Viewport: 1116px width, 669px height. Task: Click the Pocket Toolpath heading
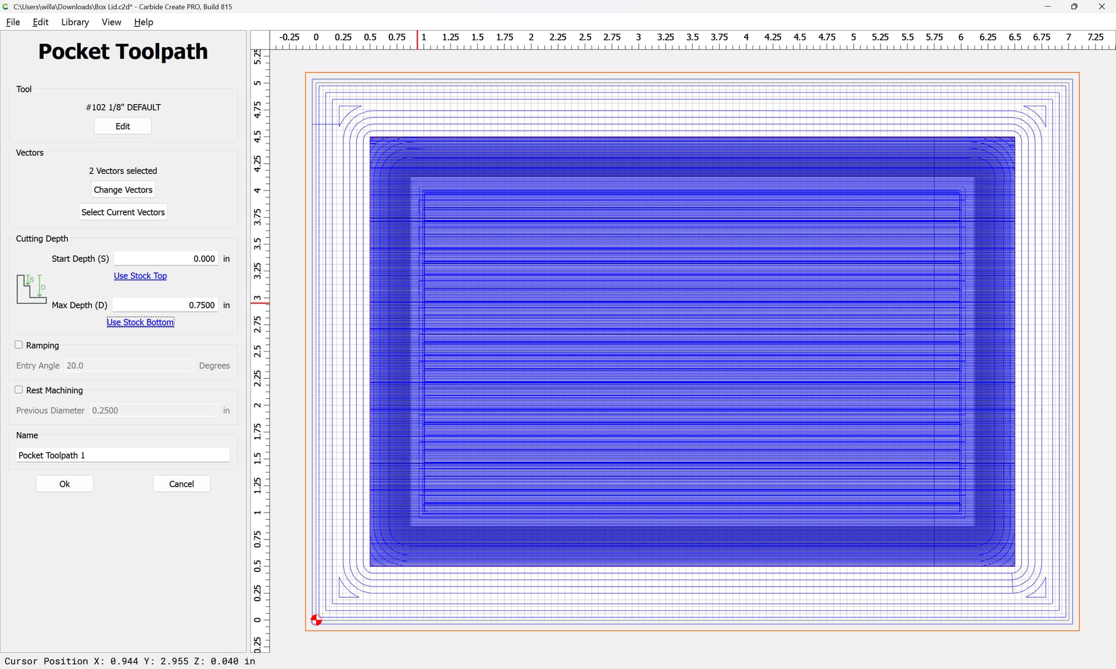[x=123, y=52]
